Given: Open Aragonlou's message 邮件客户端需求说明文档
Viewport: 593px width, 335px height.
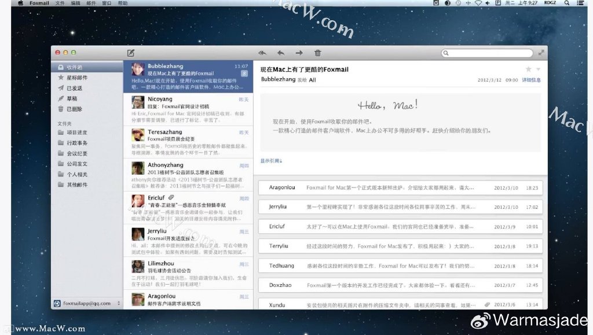Looking at the screenshot, I should [188, 300].
